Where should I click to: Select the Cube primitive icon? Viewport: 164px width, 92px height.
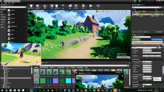point(9,30)
